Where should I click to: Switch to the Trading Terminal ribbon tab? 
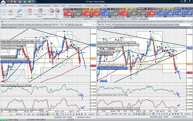[x=27, y=6]
